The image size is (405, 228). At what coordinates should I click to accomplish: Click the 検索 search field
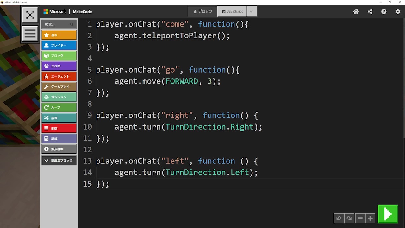(x=57, y=24)
